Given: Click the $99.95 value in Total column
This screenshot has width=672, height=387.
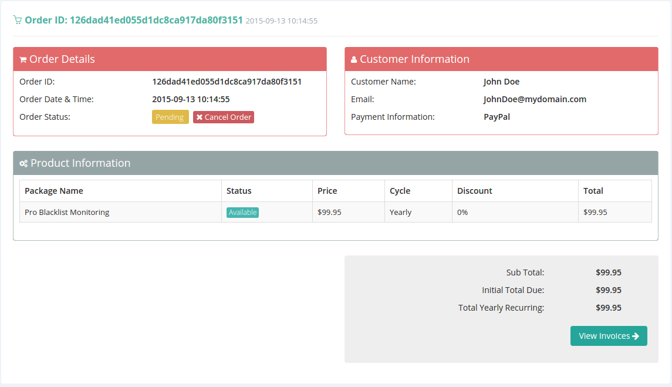Looking at the screenshot, I should (595, 213).
